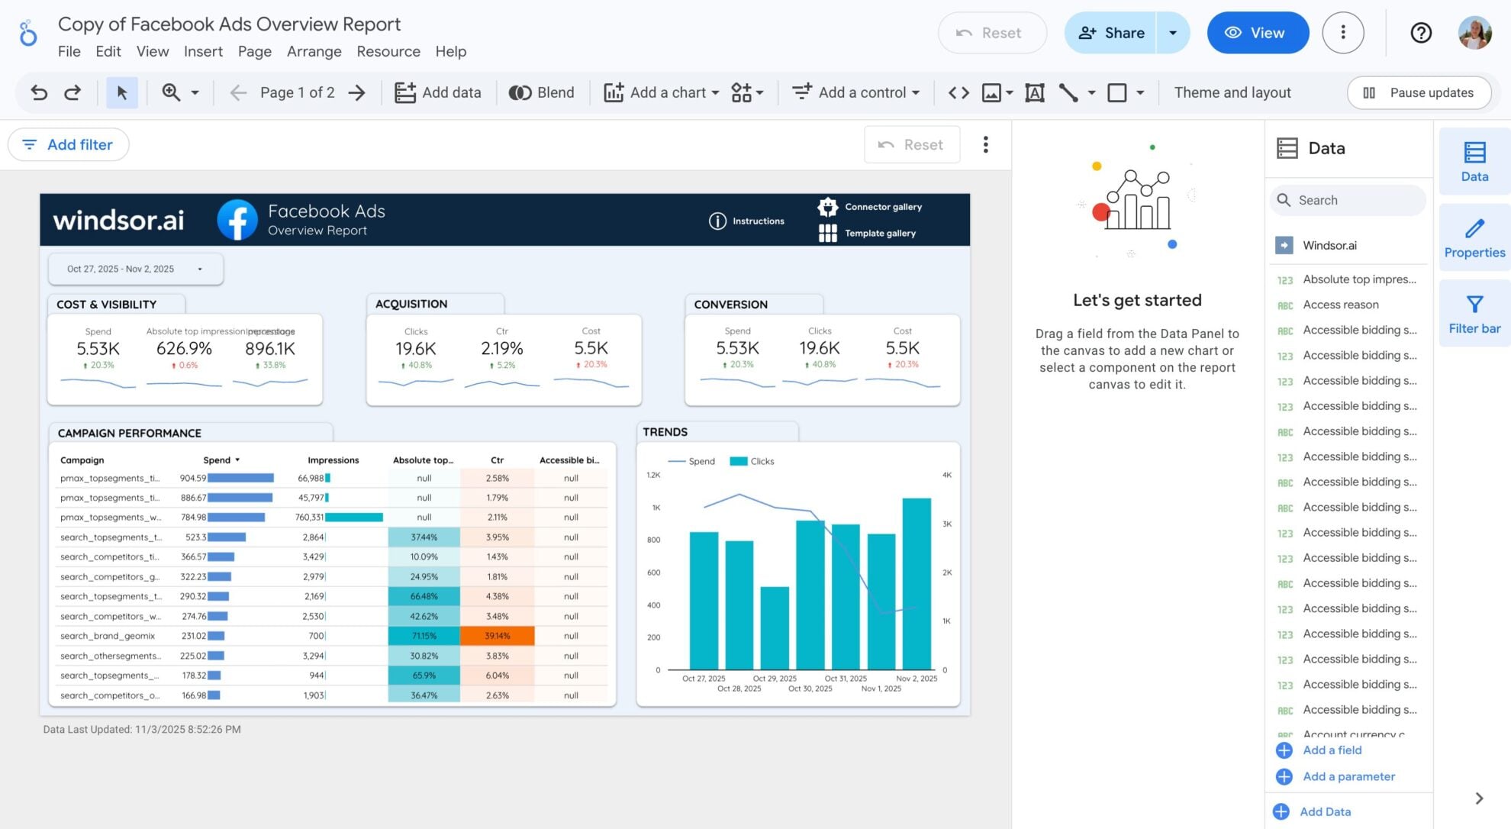Open the Properties side panel tab
The height and width of the screenshot is (829, 1511).
click(x=1474, y=237)
